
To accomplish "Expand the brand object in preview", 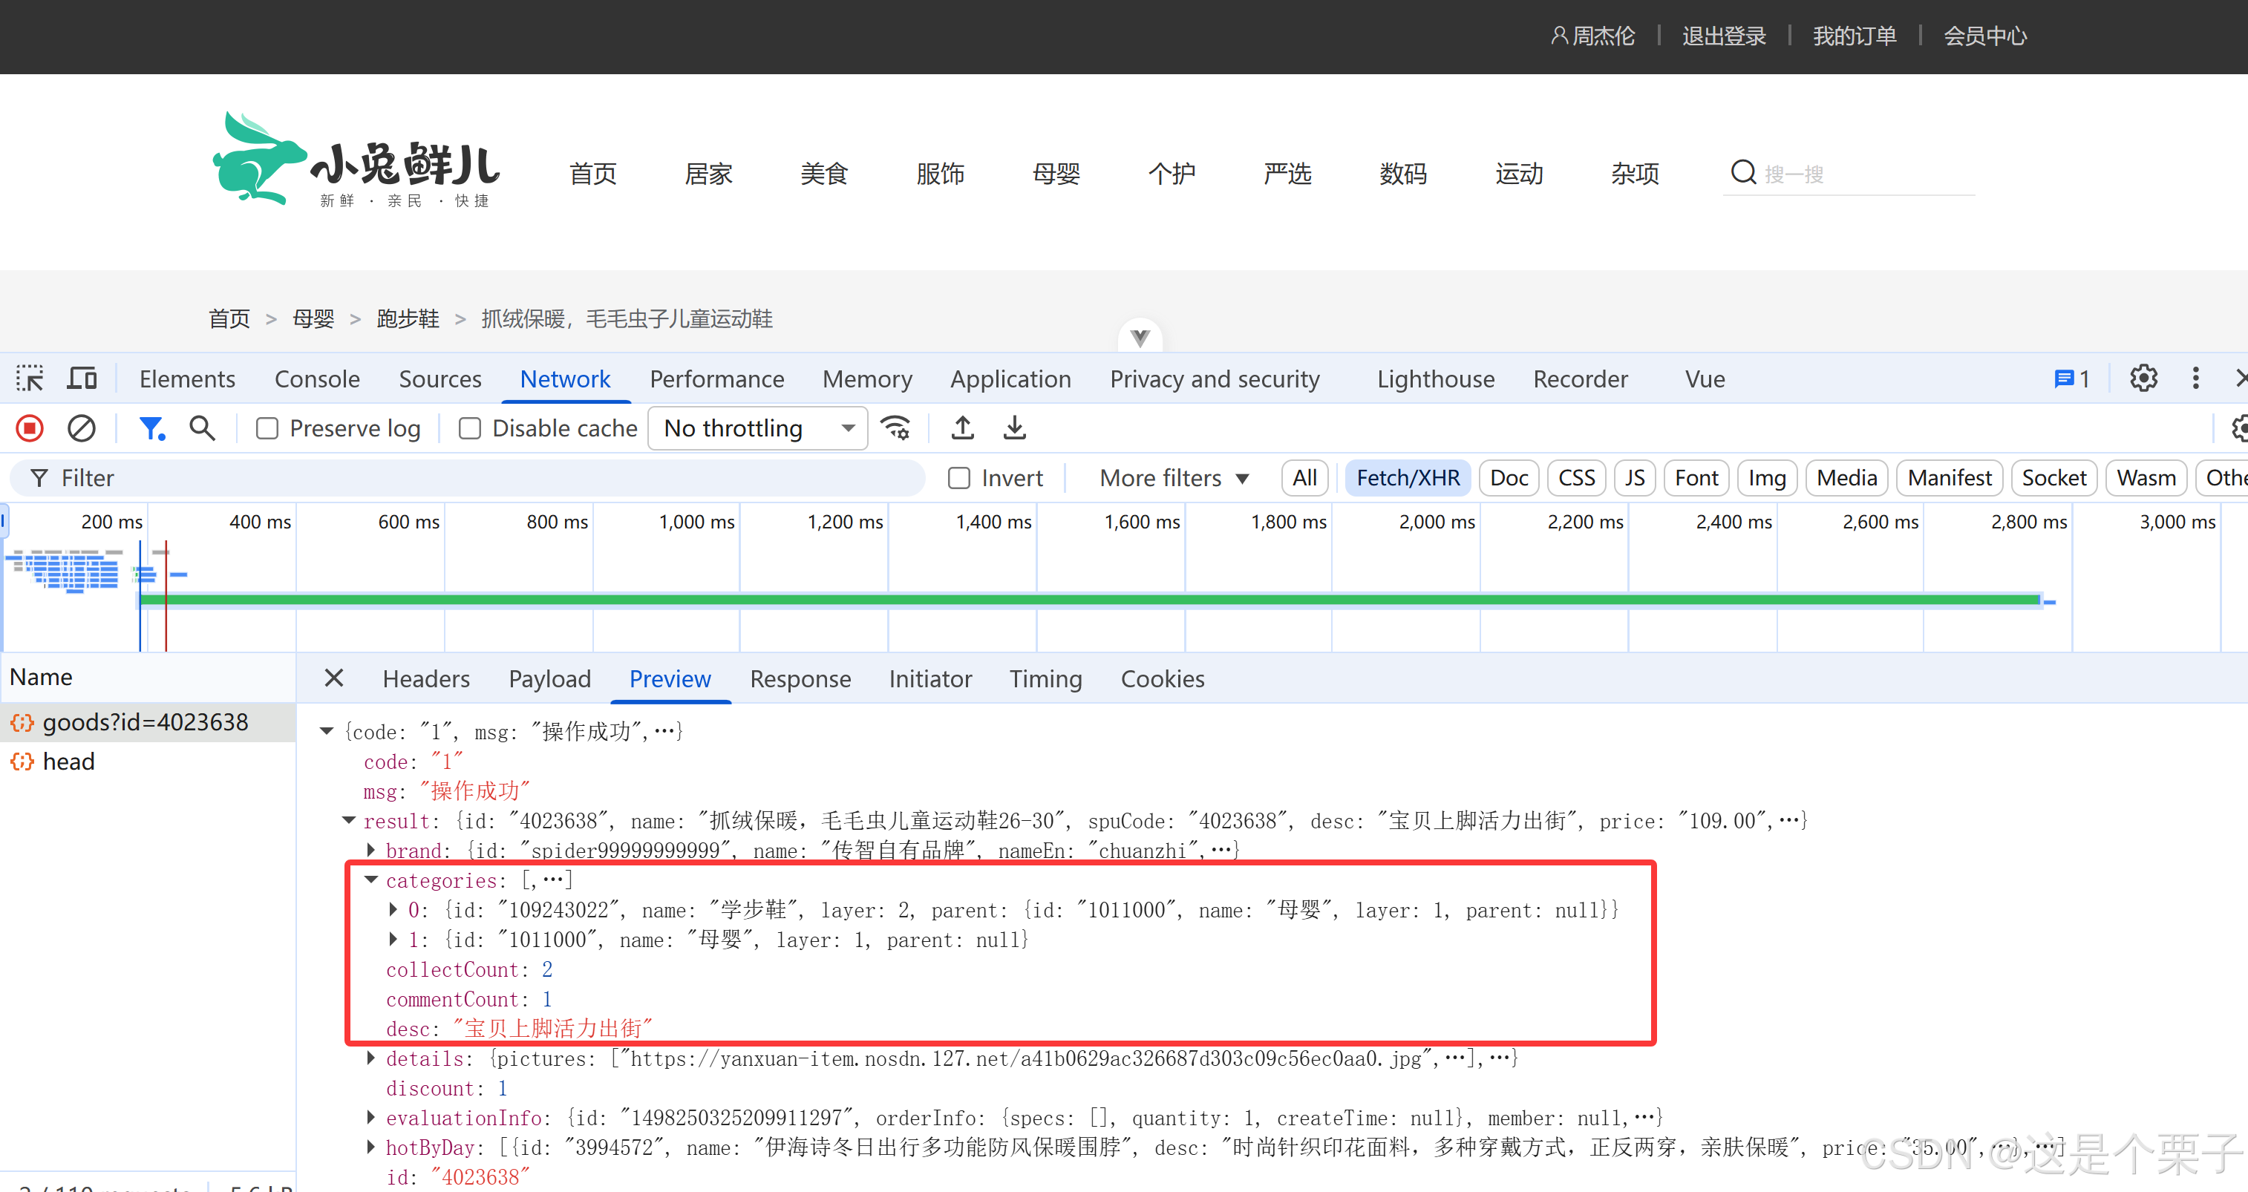I will pos(371,850).
